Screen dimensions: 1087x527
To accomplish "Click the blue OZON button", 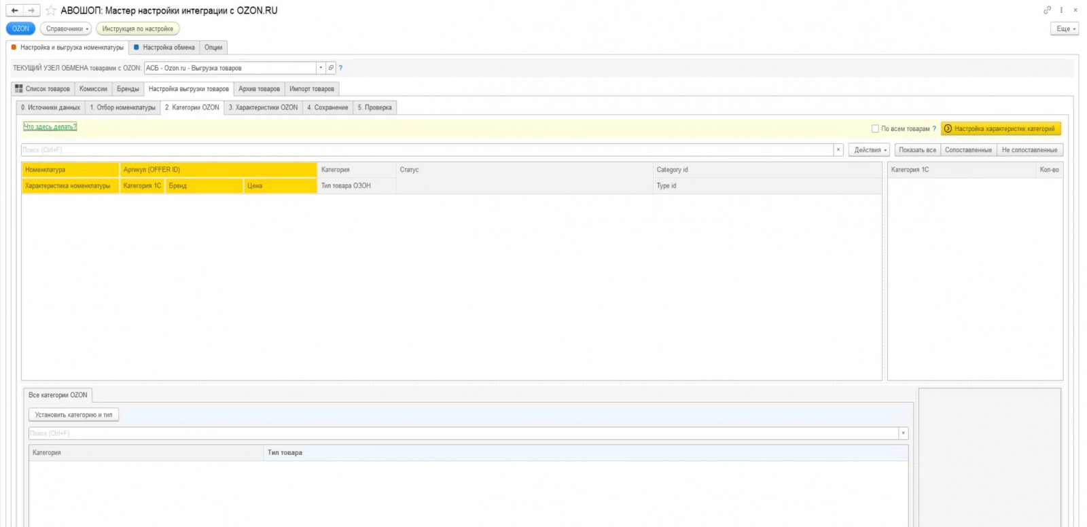I will [x=20, y=29].
